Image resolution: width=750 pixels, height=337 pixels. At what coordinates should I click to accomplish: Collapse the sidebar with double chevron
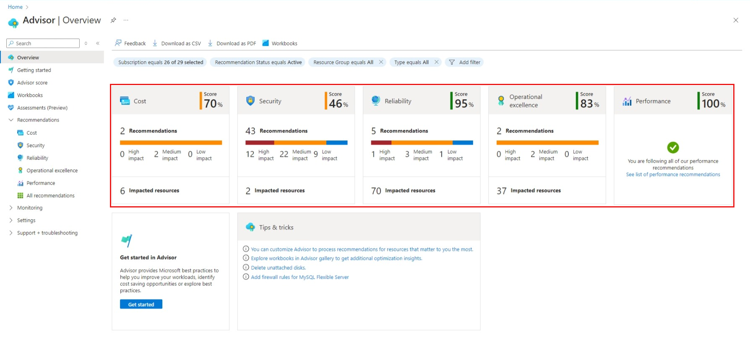pos(98,43)
